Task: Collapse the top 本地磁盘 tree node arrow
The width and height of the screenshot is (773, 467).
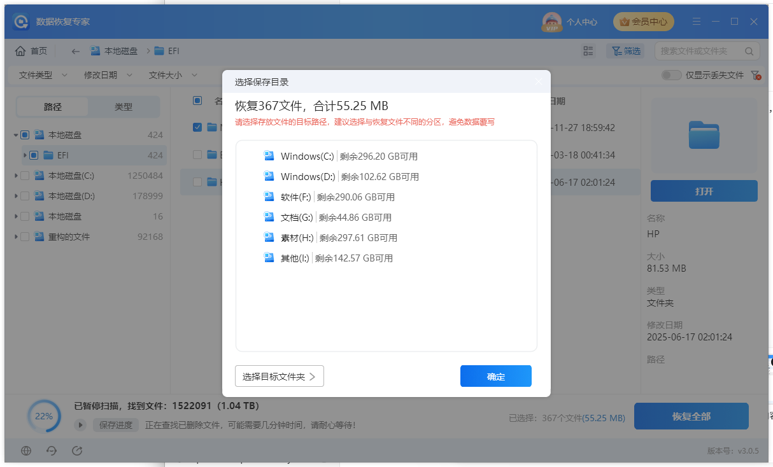Action: 16,135
